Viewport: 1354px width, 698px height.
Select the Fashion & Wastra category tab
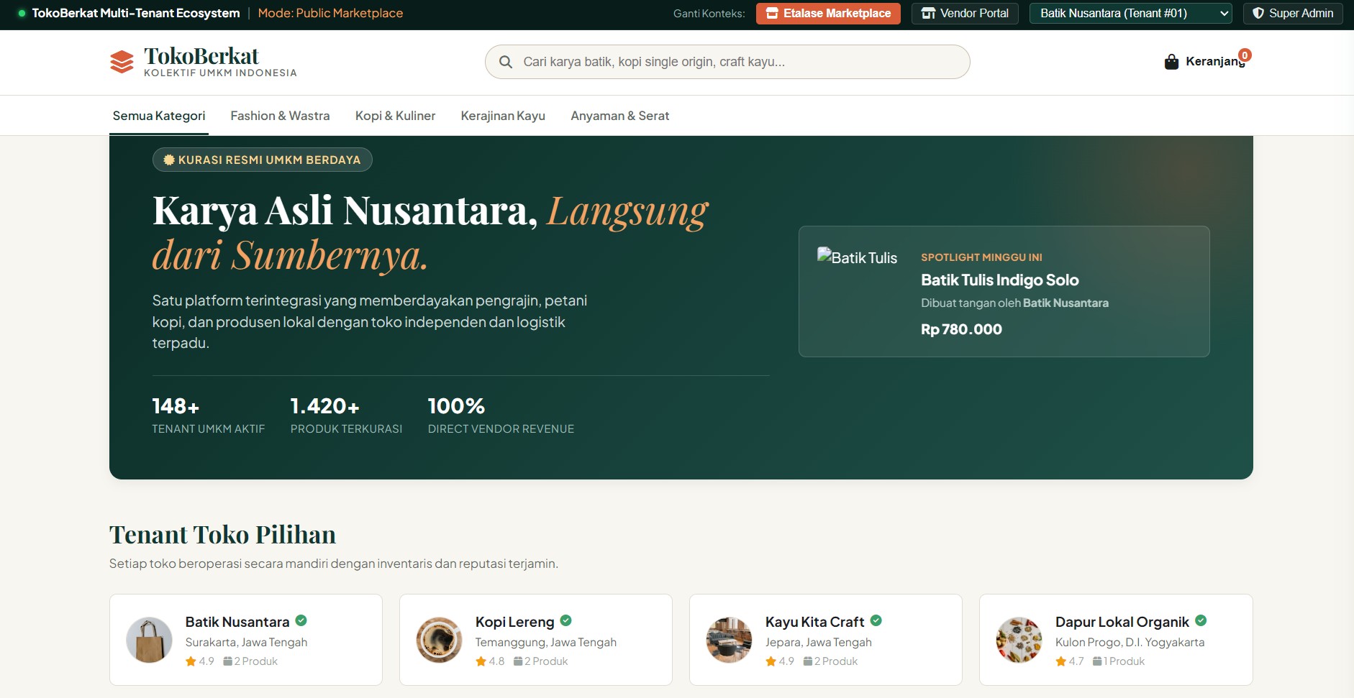coord(280,116)
